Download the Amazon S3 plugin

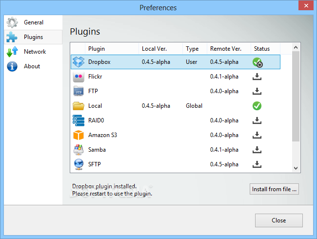click(257, 135)
